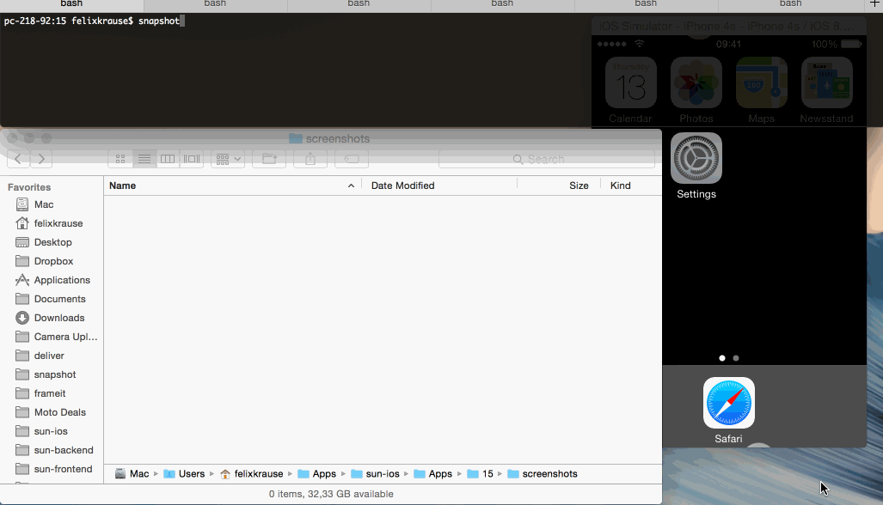Switch Finder to column view
Screen dimensions: 883x505
pyautogui.click(x=168, y=158)
